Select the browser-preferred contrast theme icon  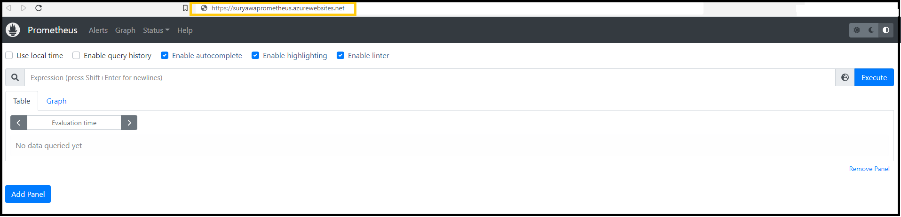click(886, 30)
